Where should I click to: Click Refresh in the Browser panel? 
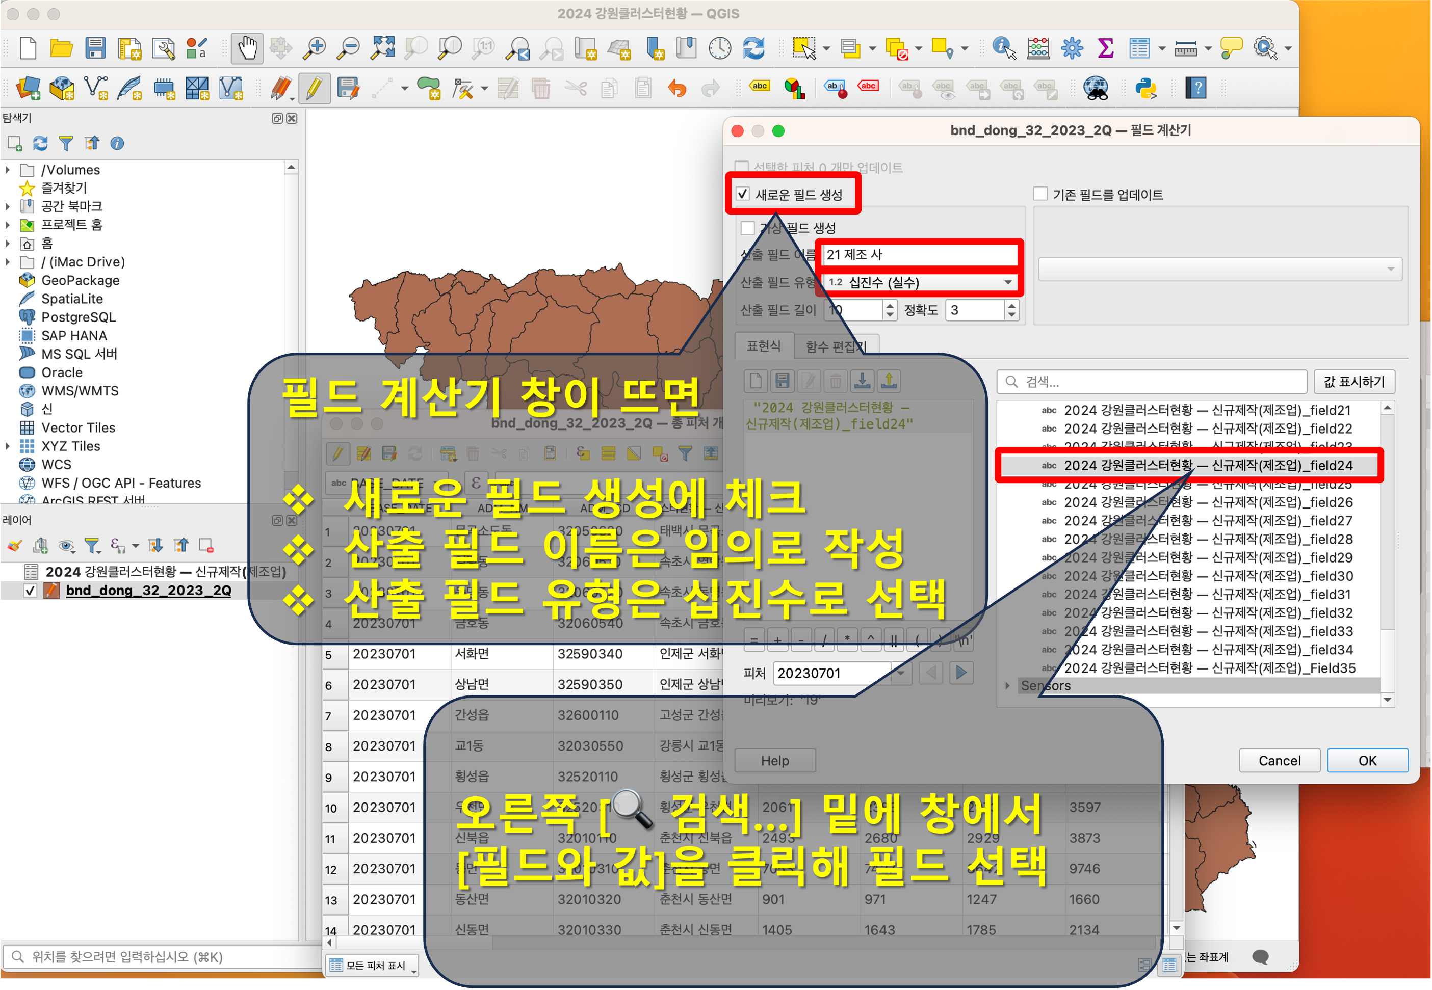tap(40, 143)
